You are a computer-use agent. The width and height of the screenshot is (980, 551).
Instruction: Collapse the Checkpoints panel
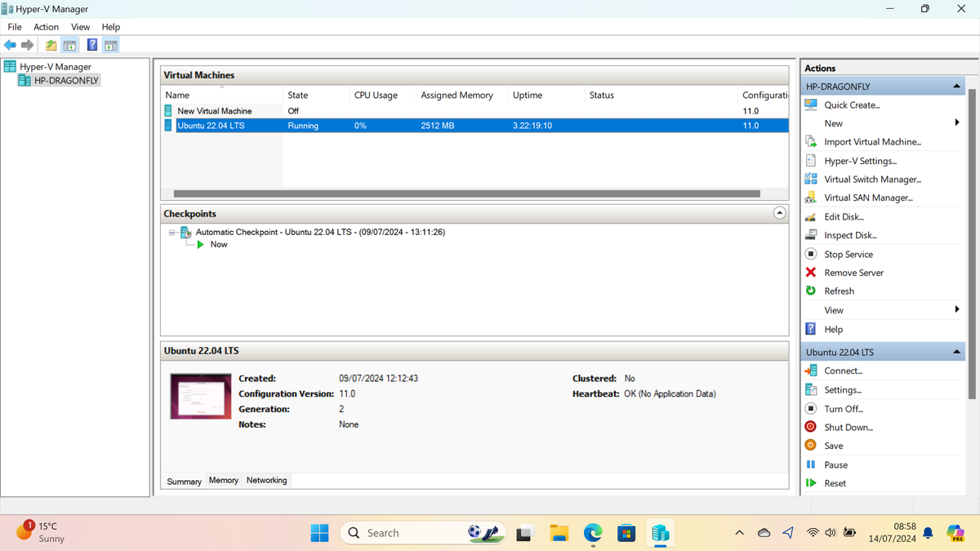pyautogui.click(x=780, y=212)
